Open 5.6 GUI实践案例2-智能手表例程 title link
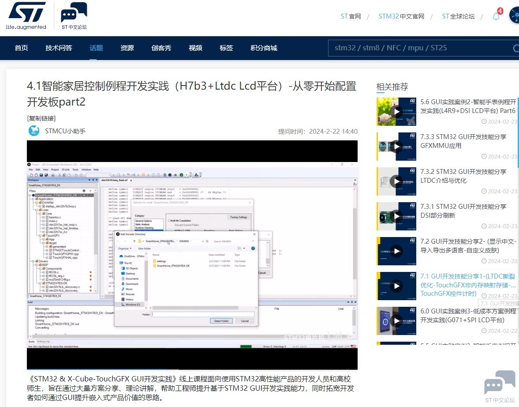 pos(468,106)
